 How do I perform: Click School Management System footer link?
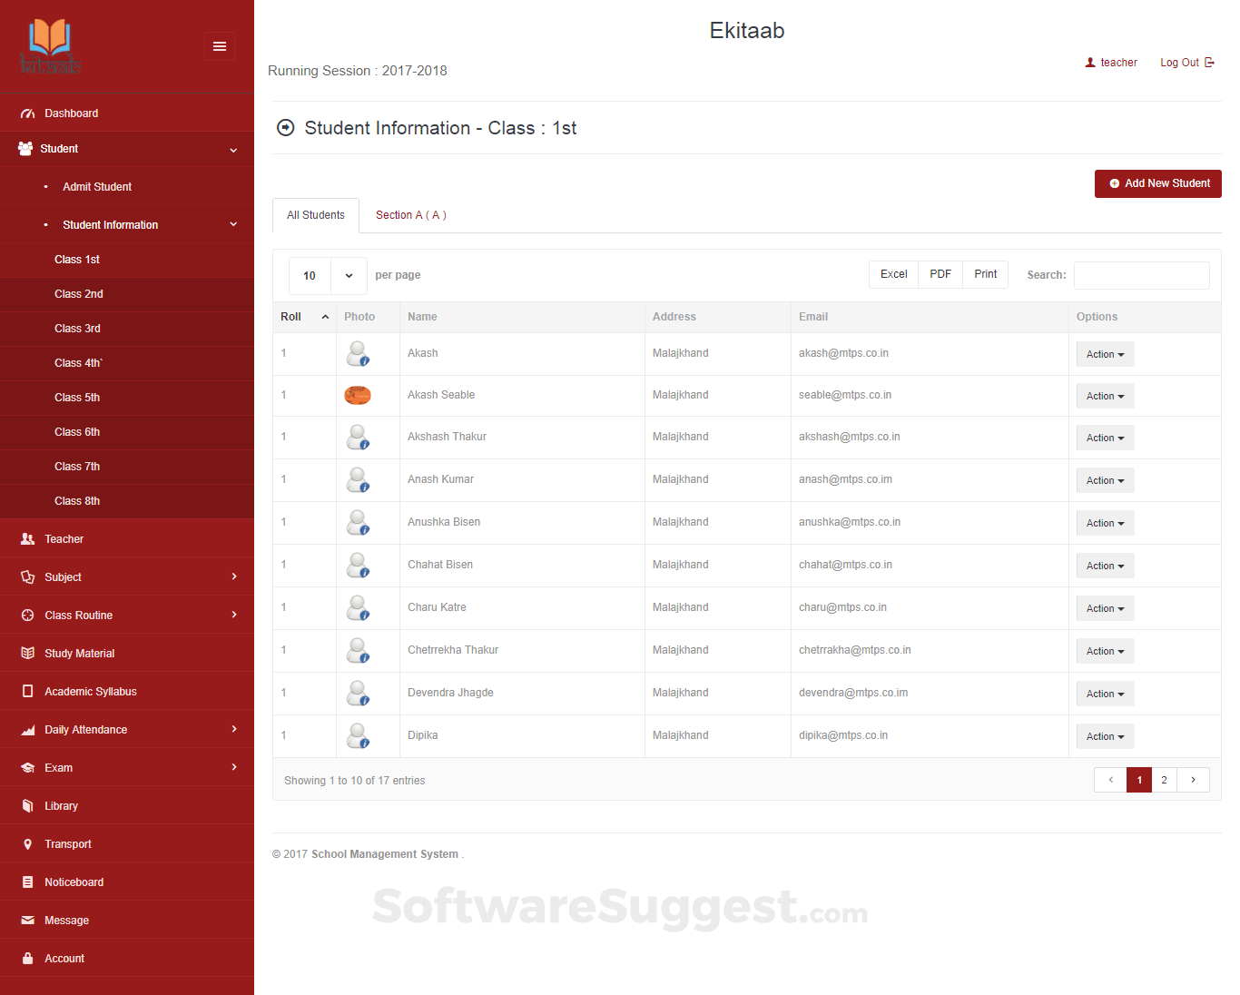(x=385, y=854)
